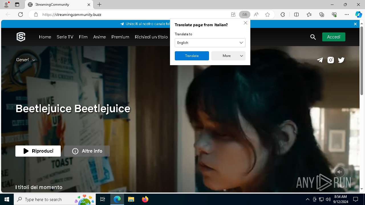
Task: Open the Twitter social link icon
Action: tap(341, 60)
